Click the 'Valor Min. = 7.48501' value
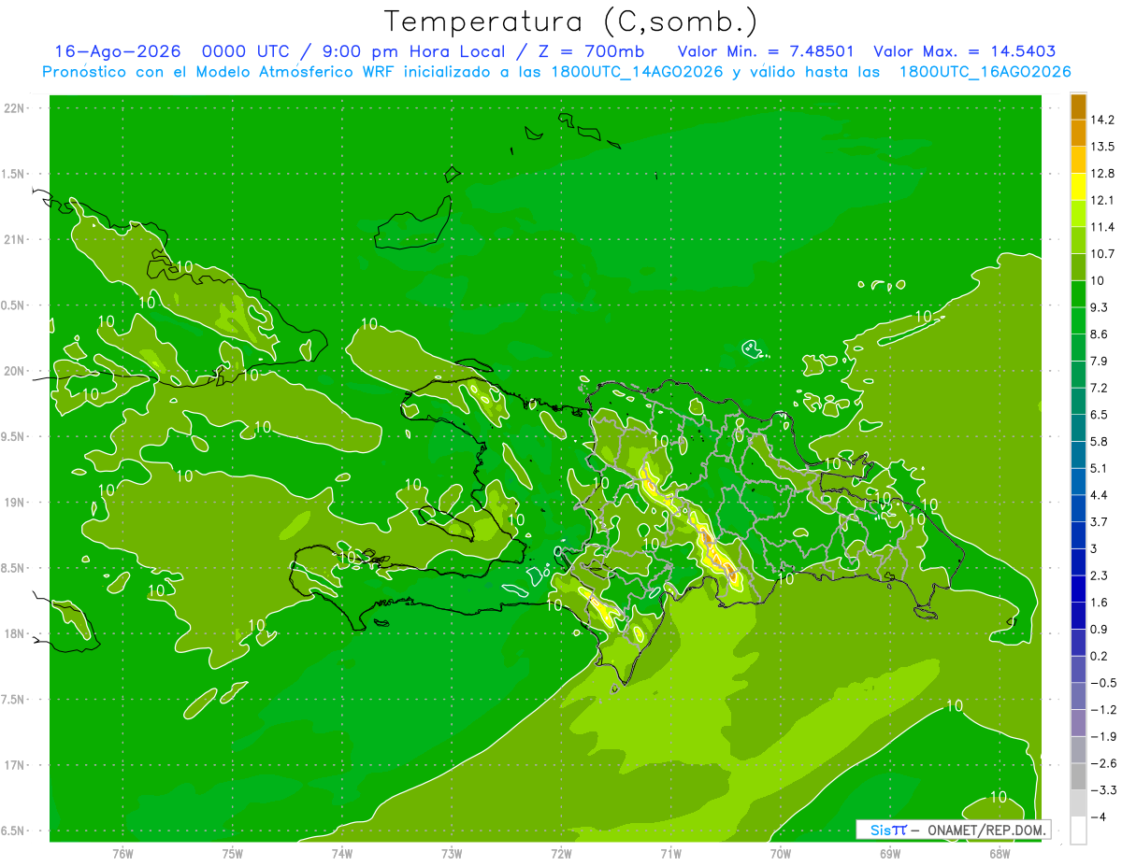The image size is (1122, 866). coord(766,51)
